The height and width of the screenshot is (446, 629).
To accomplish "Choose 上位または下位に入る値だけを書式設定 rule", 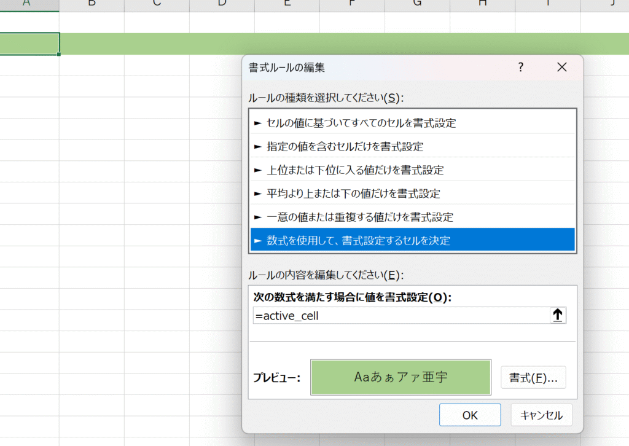I will tap(355, 170).
